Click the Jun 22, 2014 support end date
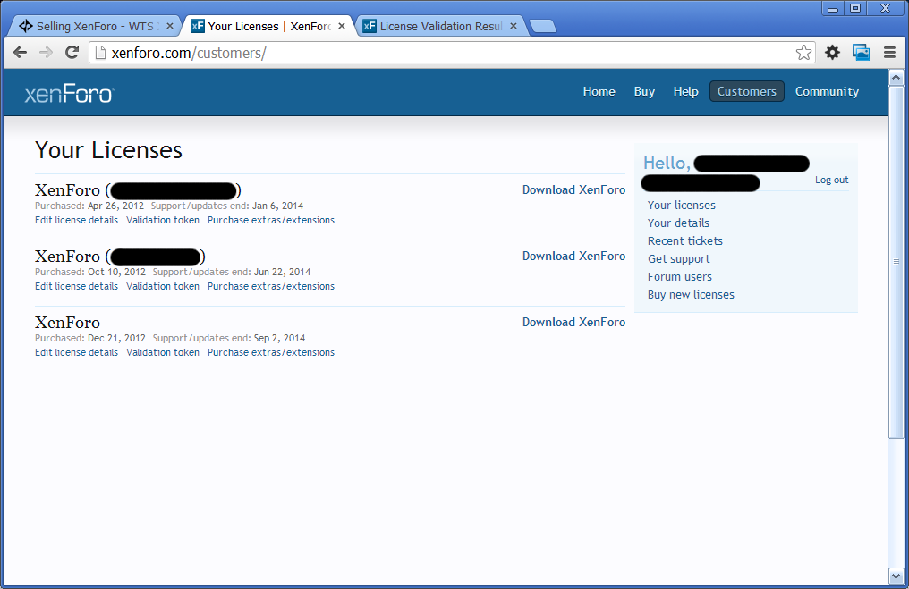This screenshot has width=909, height=589. [283, 273]
